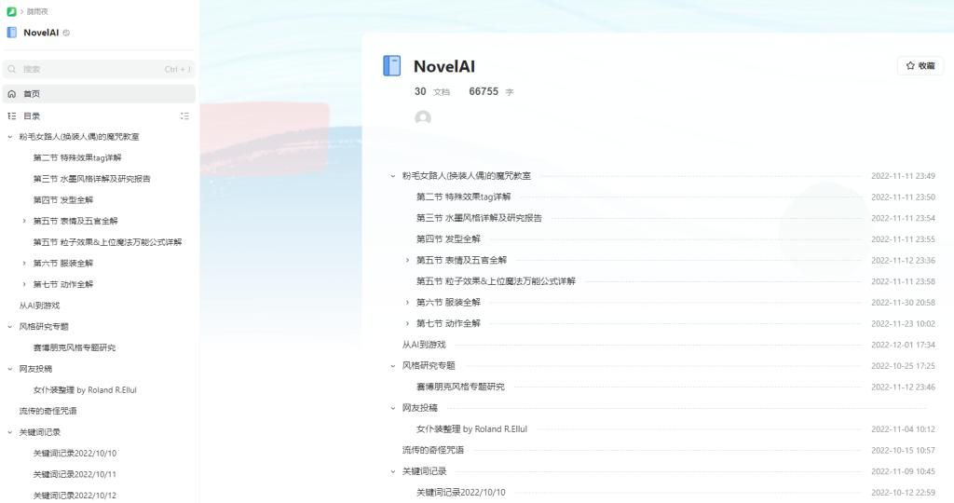This screenshot has height=503, width=954.
Task: Open 关键词记录2022/10/11 in sidebar
Action: click(75, 474)
